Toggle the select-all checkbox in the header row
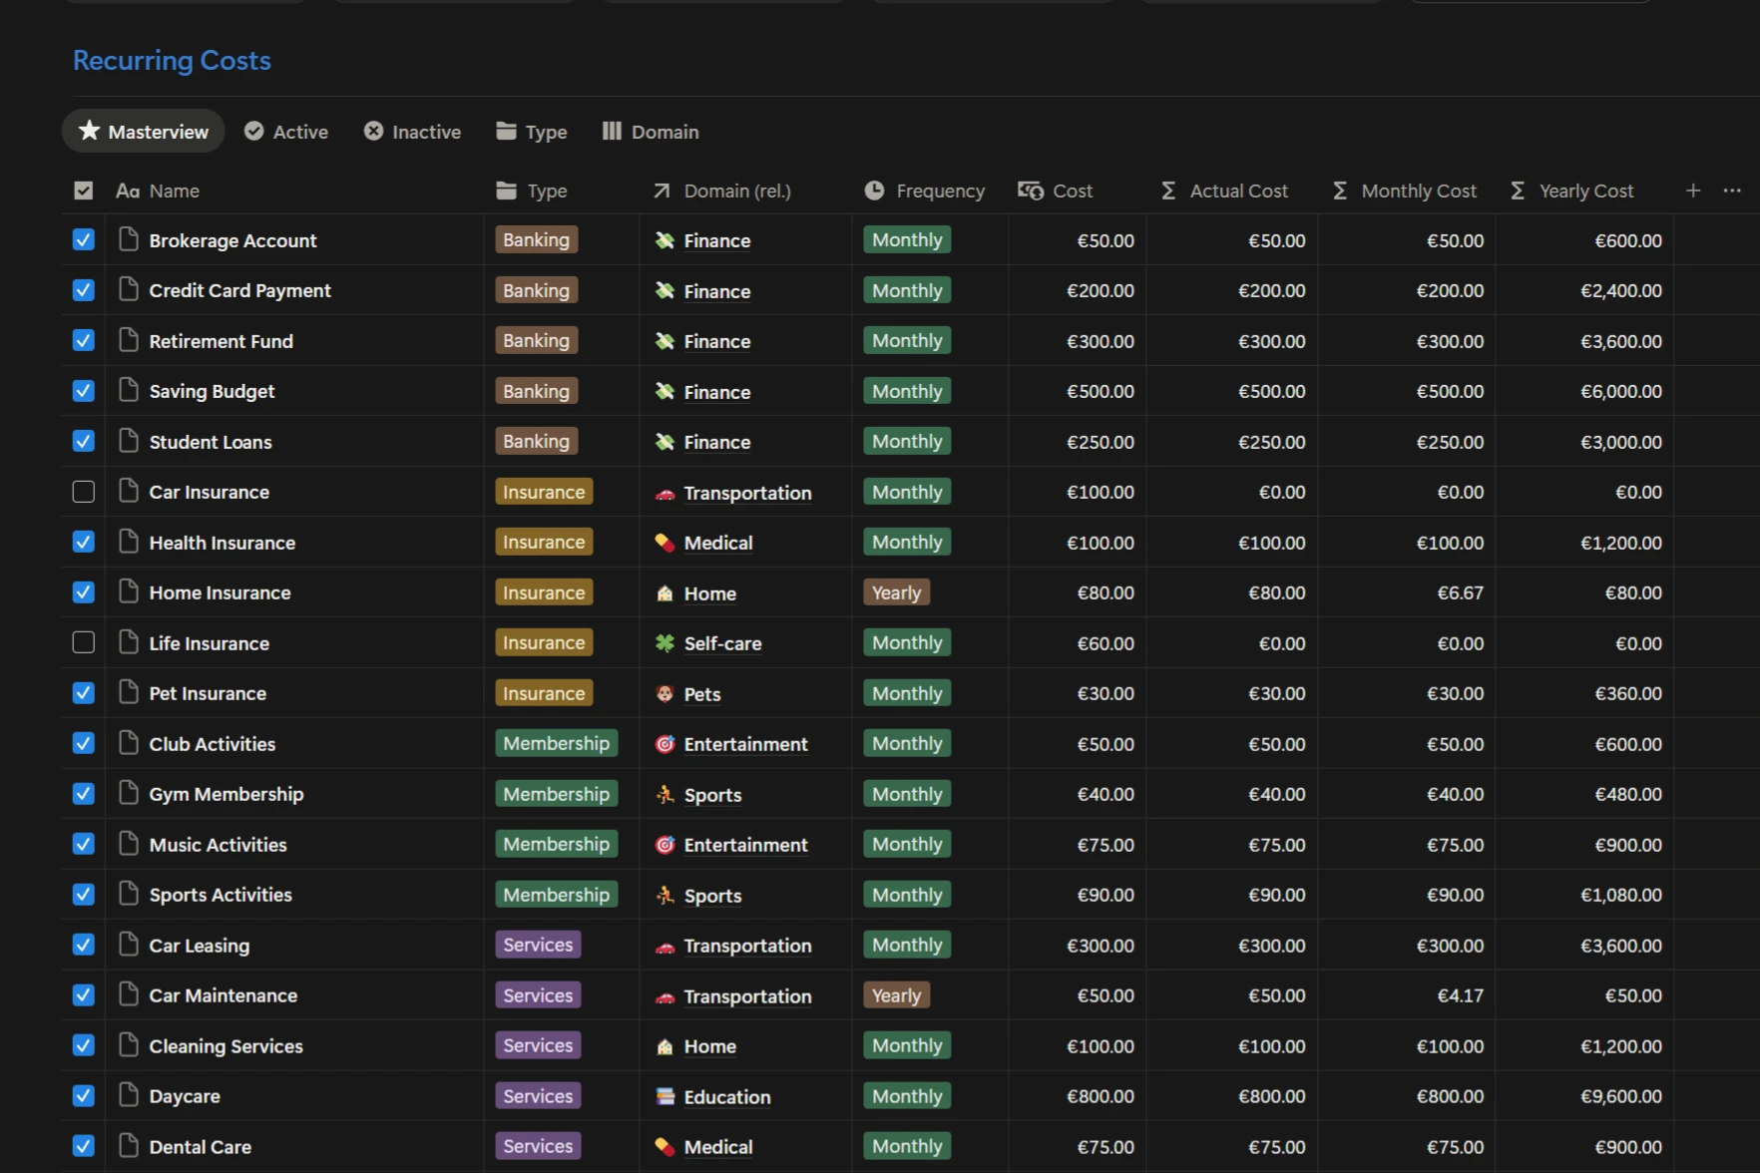1760x1173 pixels. [83, 190]
